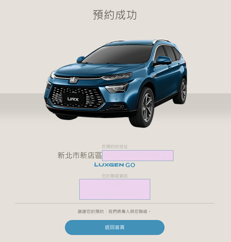Click the 您的聯絡資訊 label
The width and height of the screenshot is (231, 242).
point(115,176)
